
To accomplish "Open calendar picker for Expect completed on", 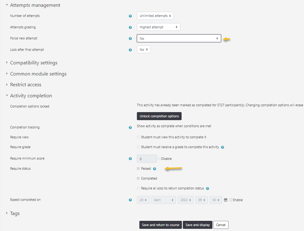I will 226,200.
